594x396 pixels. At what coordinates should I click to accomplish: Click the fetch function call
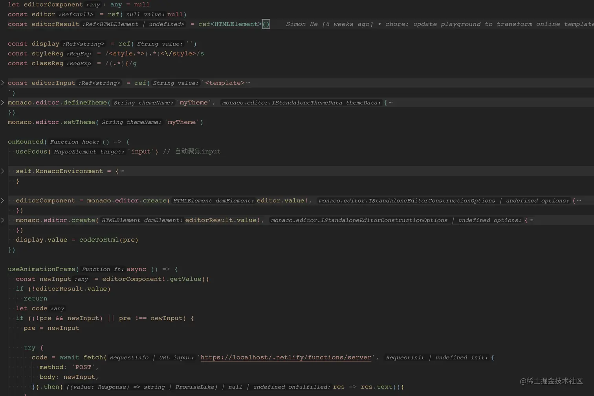click(93, 357)
